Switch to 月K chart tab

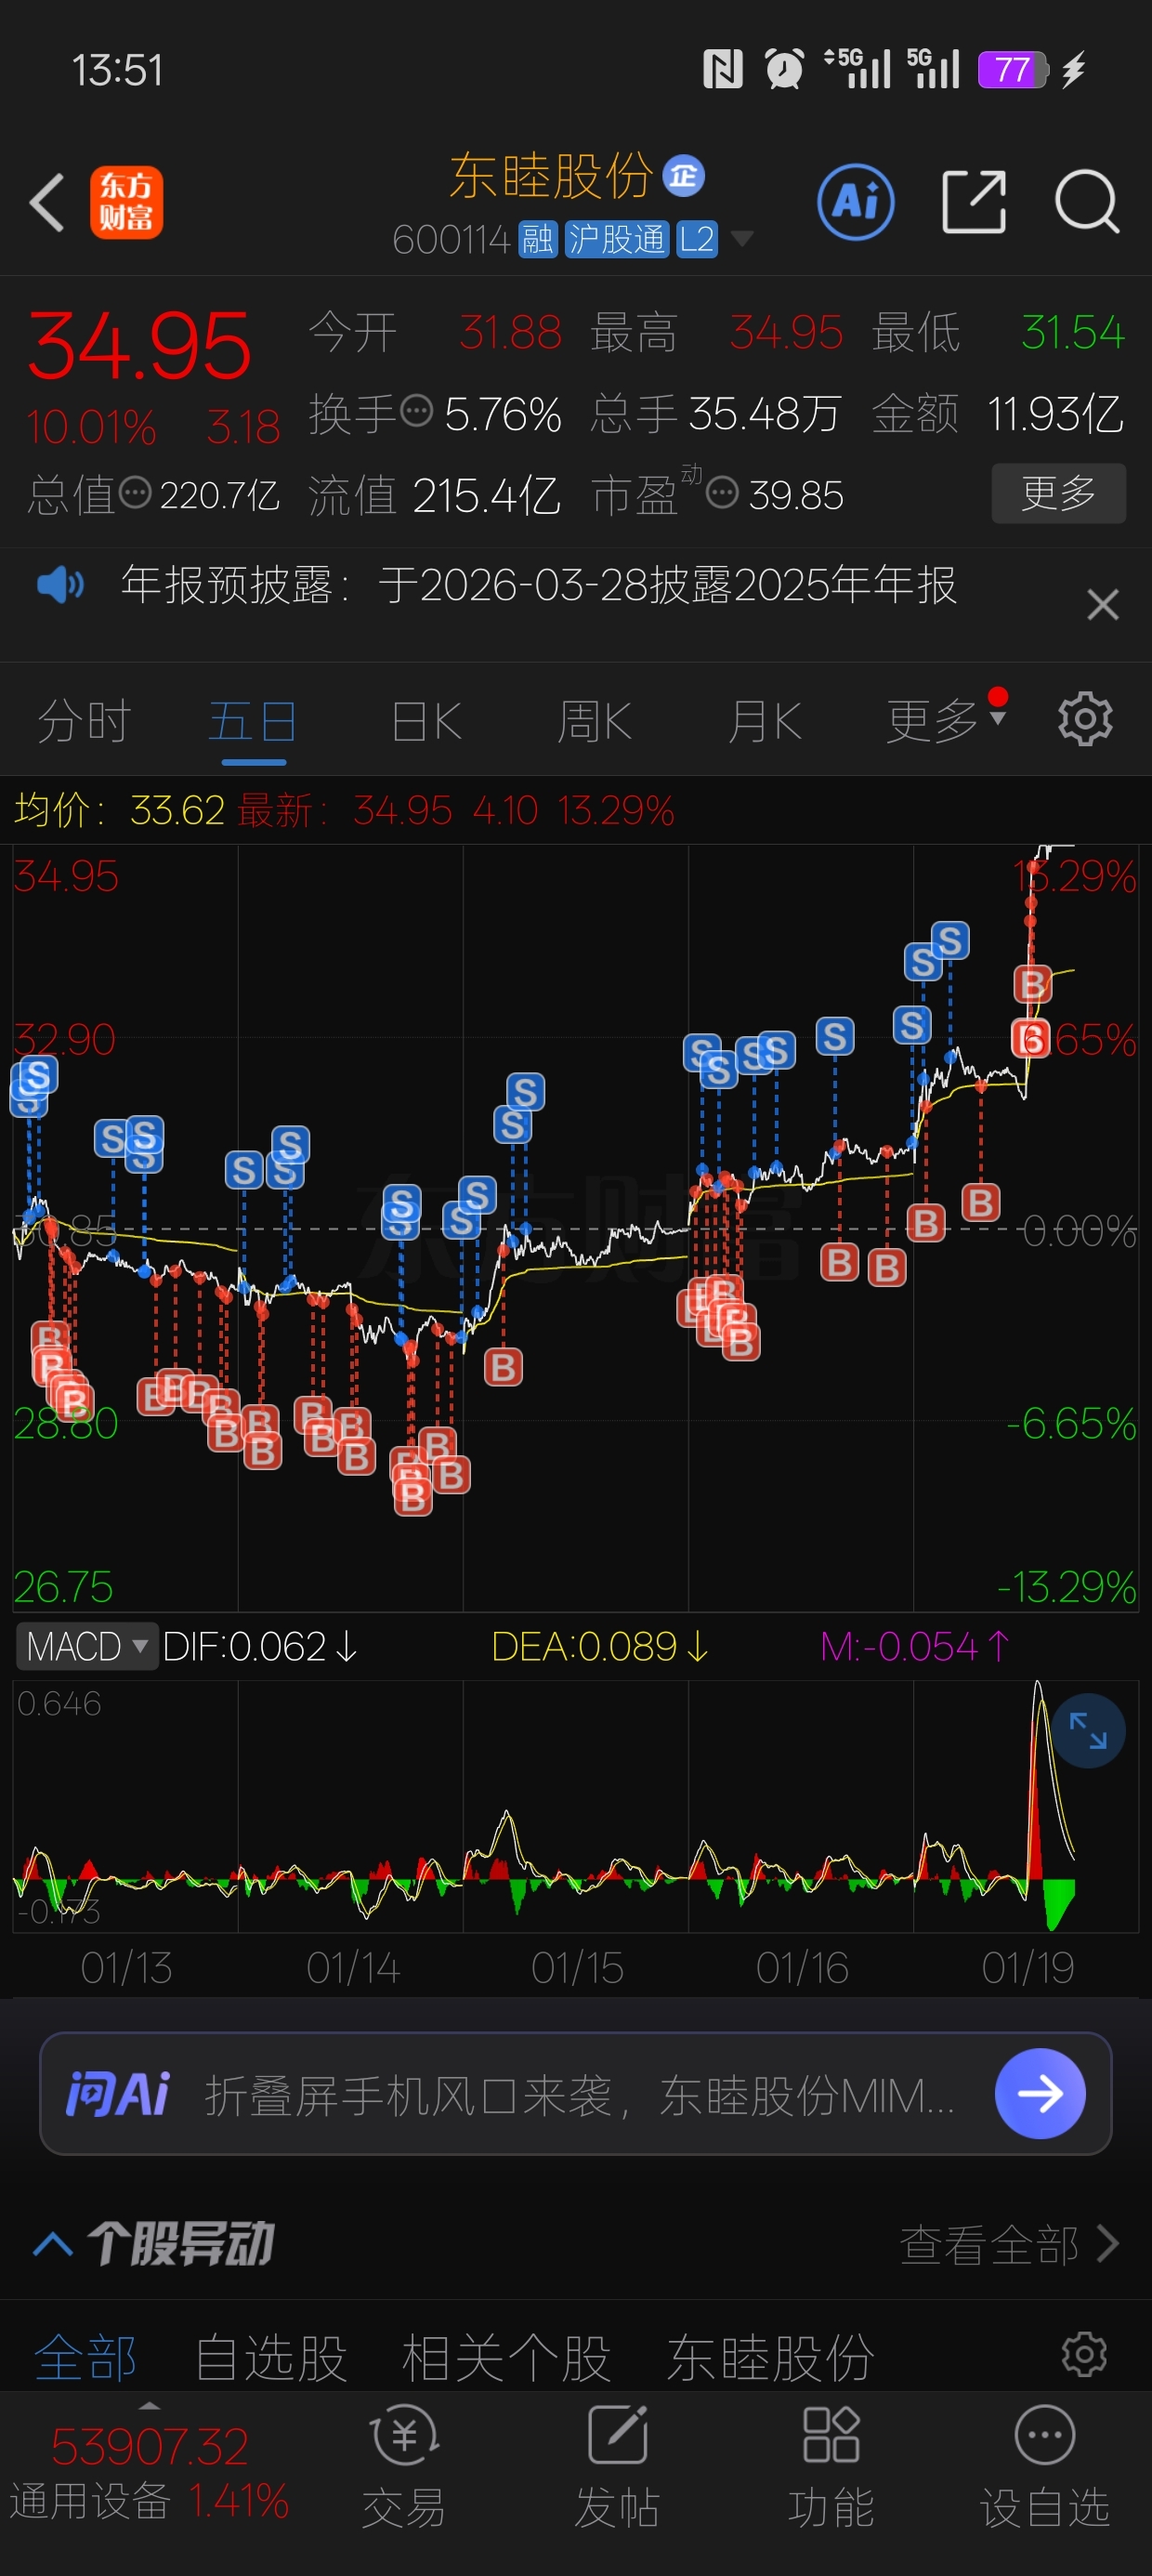coord(765,721)
